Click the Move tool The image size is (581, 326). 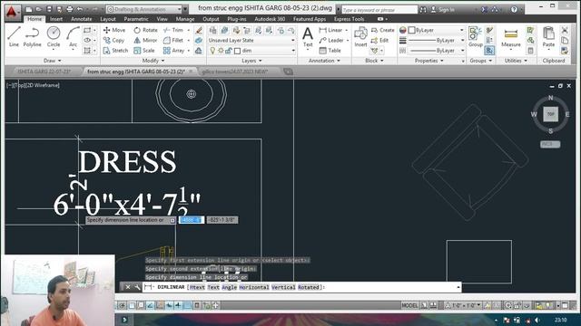pyautogui.click(x=114, y=30)
